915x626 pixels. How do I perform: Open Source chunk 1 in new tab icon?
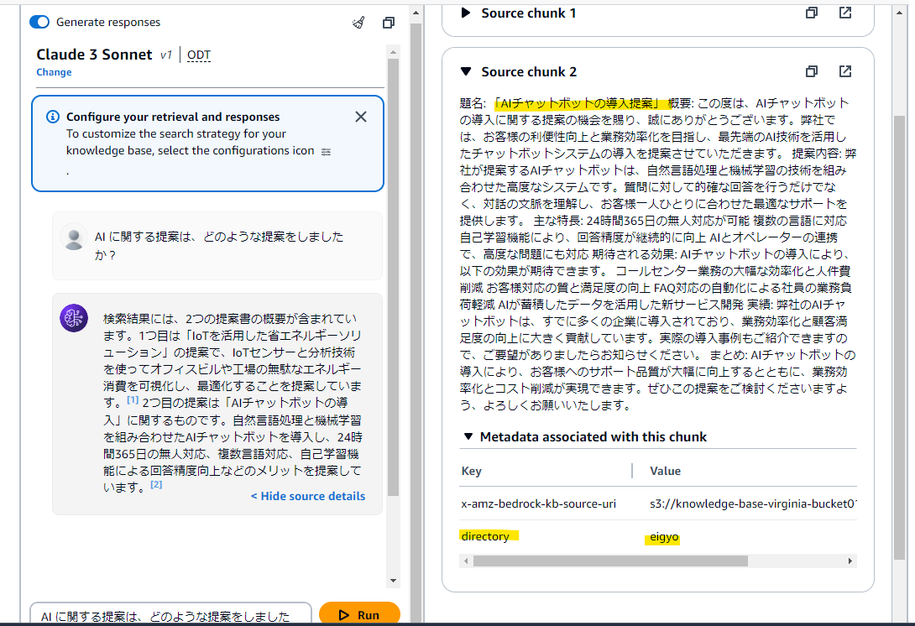tap(845, 13)
